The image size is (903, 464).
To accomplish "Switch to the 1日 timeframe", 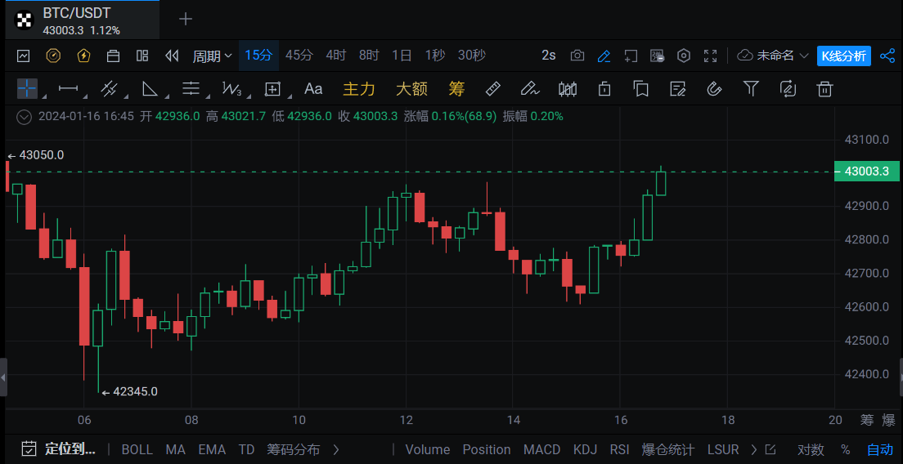I will 402,56.
